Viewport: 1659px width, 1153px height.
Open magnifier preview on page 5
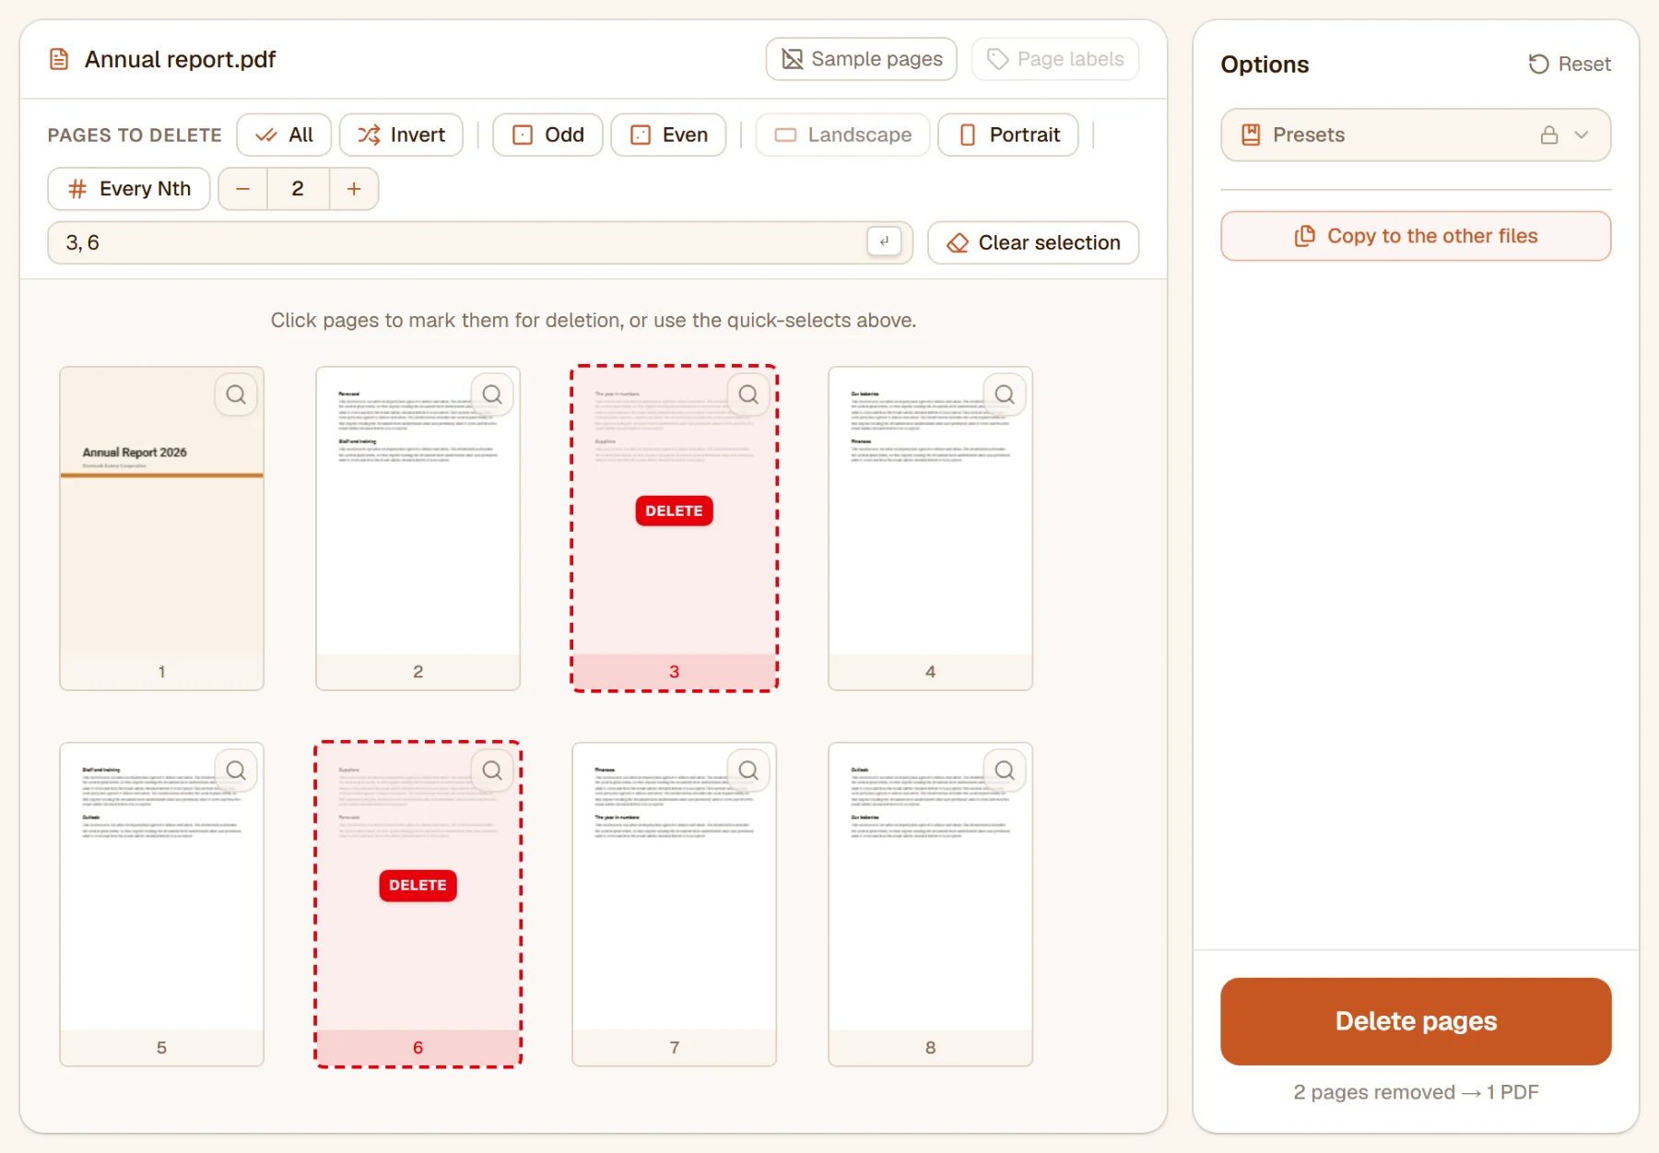coord(236,771)
